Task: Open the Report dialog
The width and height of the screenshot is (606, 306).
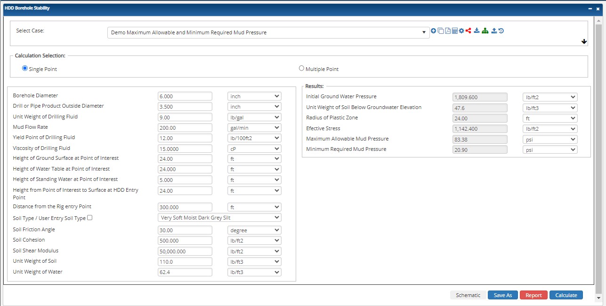Action: [x=533, y=295]
